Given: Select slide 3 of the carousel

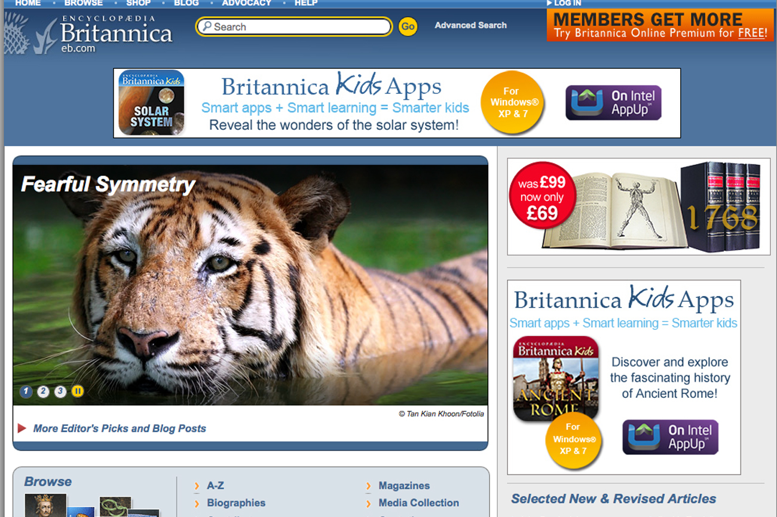Looking at the screenshot, I should 60,391.
